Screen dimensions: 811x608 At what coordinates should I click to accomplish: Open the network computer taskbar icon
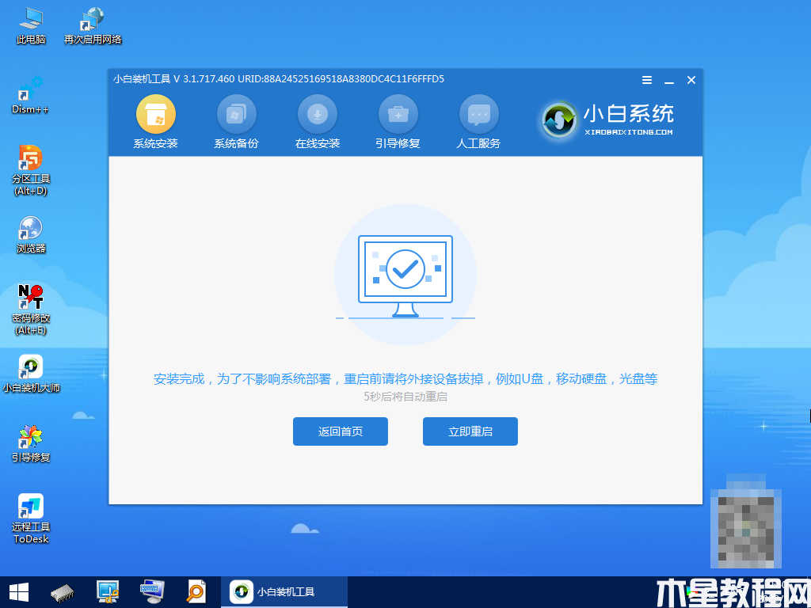coord(108,592)
